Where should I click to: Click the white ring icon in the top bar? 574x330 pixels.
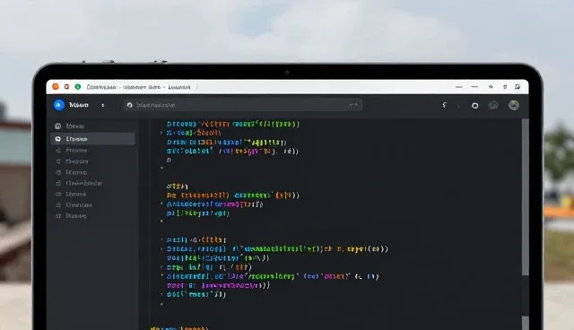[x=474, y=105]
